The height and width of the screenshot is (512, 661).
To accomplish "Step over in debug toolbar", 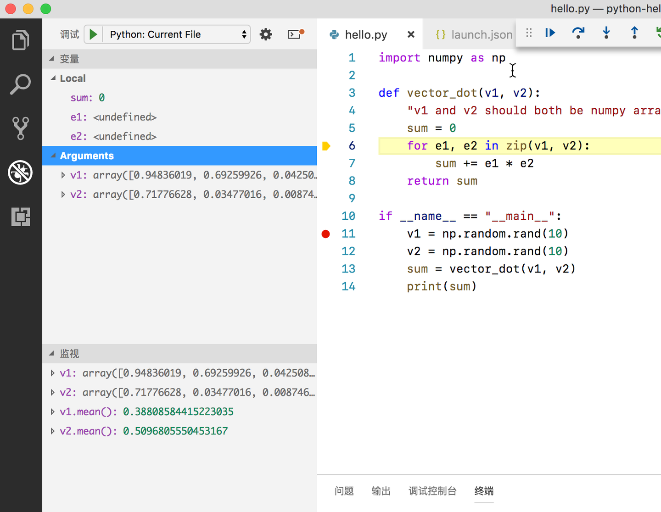I will coord(578,33).
